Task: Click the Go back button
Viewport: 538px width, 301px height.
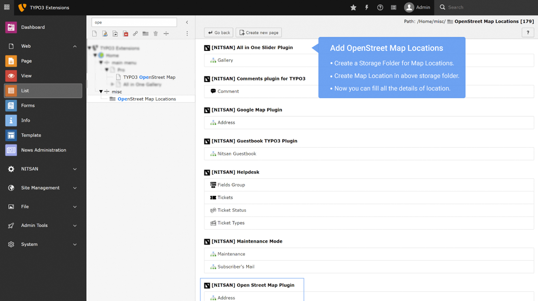Action: pos(219,33)
